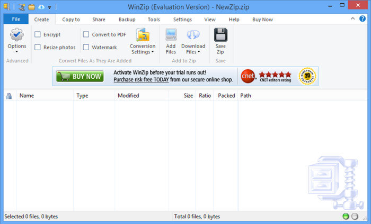Enable the Encrypt checkbox
This screenshot has height=224, width=371.
(38, 34)
